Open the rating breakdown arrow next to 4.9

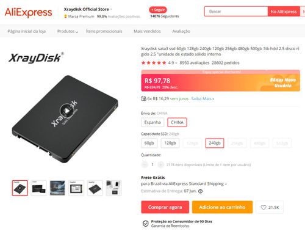click(x=176, y=63)
